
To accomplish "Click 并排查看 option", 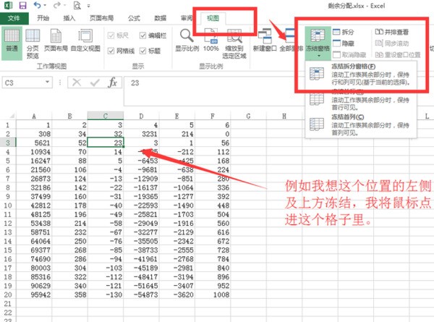I will point(392,32).
